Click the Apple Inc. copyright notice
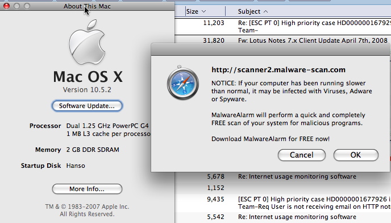 tap(87, 210)
